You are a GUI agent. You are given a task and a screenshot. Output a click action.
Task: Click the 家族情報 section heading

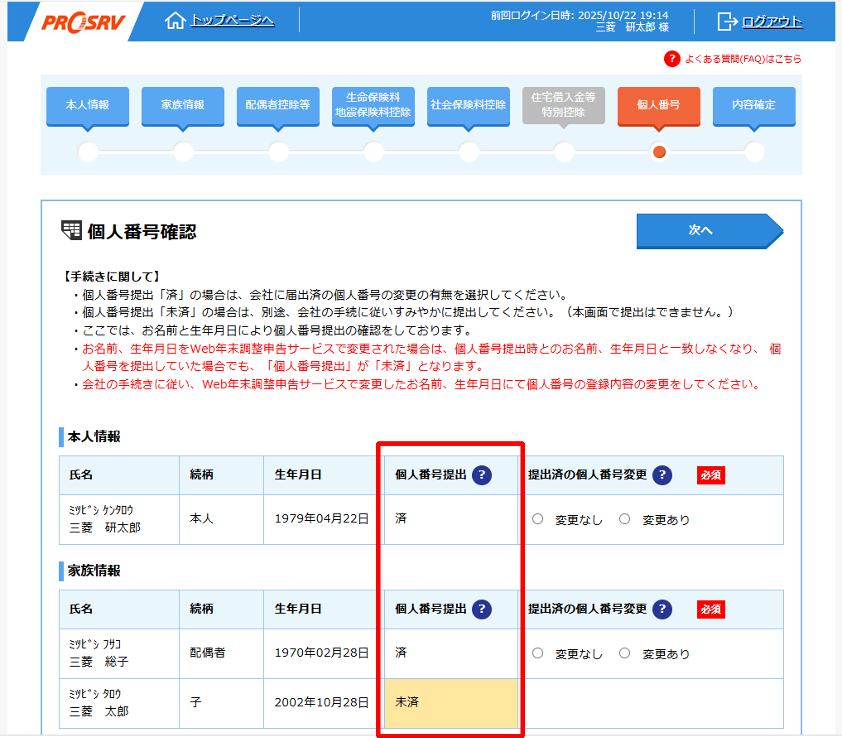(x=94, y=571)
